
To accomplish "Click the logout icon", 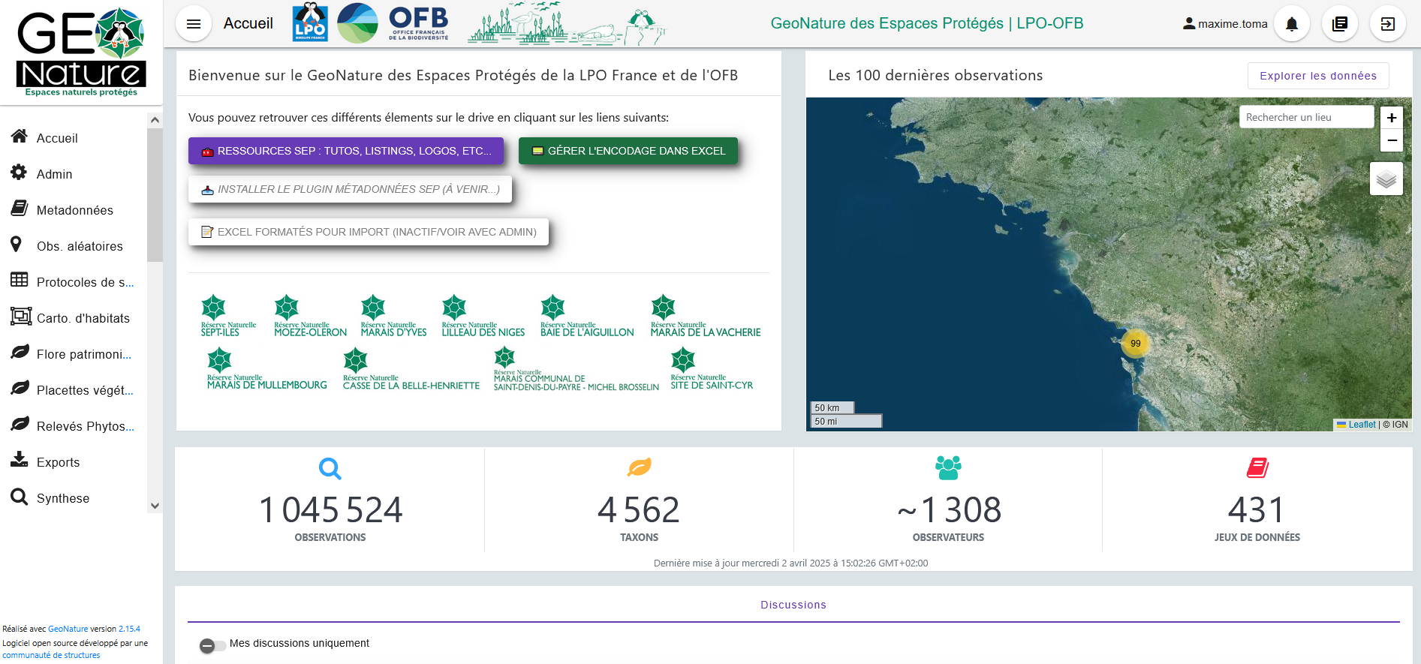I will [1388, 24].
